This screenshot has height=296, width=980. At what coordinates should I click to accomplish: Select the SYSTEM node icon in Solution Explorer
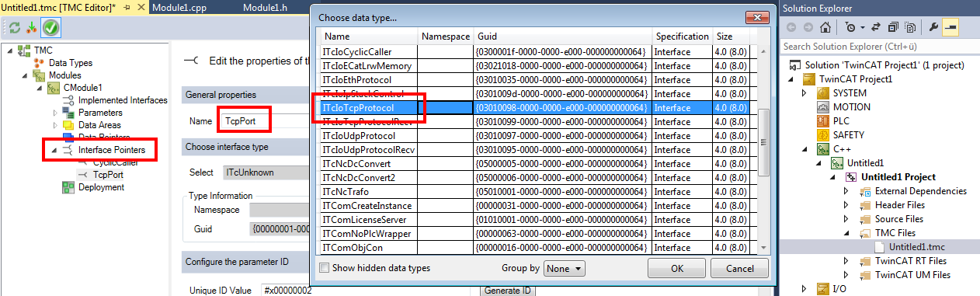tap(824, 93)
